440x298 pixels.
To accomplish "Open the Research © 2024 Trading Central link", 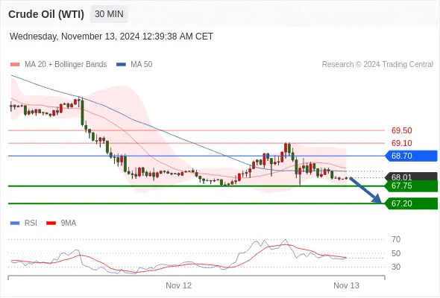I will pos(377,65).
